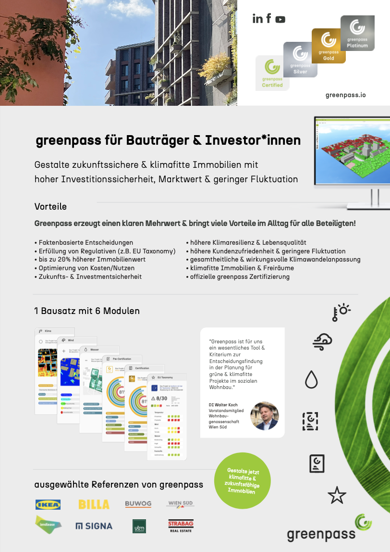
Task: Click the name 'DI Walter Koch'
Action: [x=223, y=405]
